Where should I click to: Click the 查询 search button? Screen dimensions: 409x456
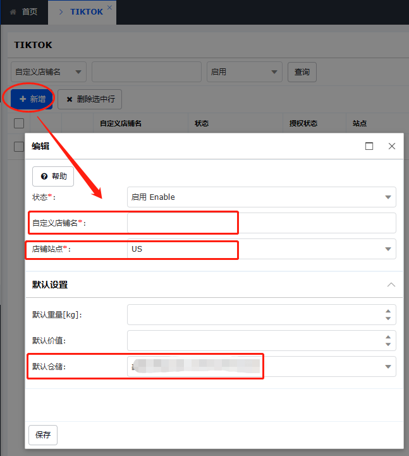click(302, 72)
